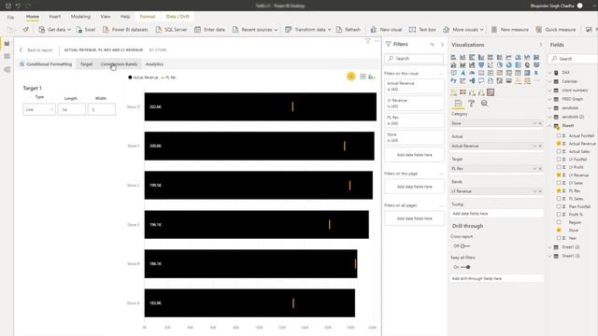Click the table icon above the chart
598x336 pixels.
coord(363,77)
